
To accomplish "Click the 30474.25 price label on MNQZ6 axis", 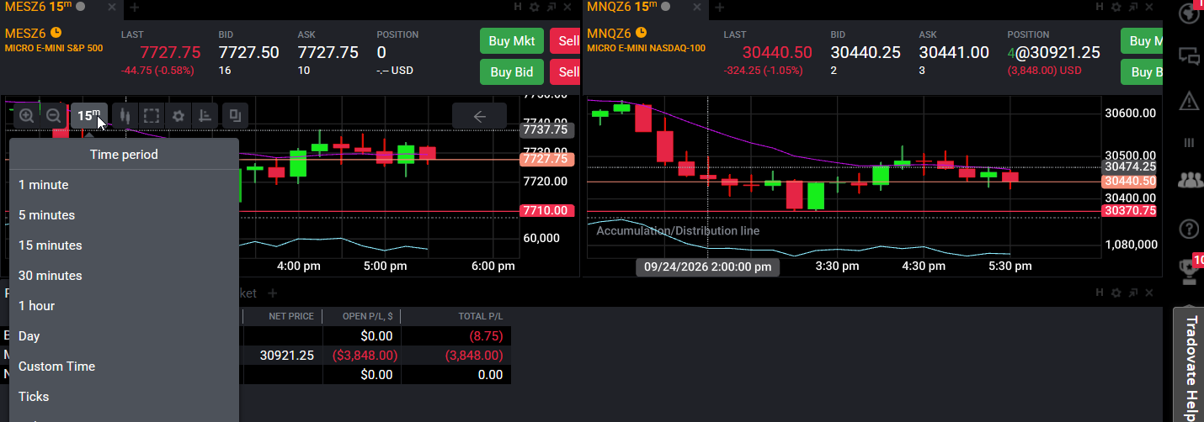I will coord(1130,166).
